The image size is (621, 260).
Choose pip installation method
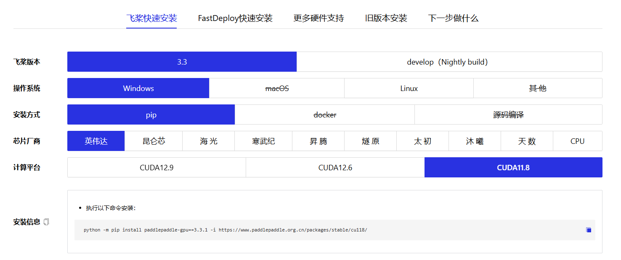click(151, 114)
